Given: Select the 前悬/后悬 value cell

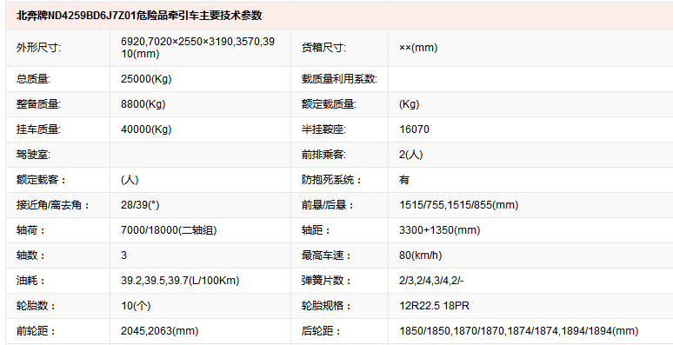Looking at the screenshot, I should pos(530,206).
